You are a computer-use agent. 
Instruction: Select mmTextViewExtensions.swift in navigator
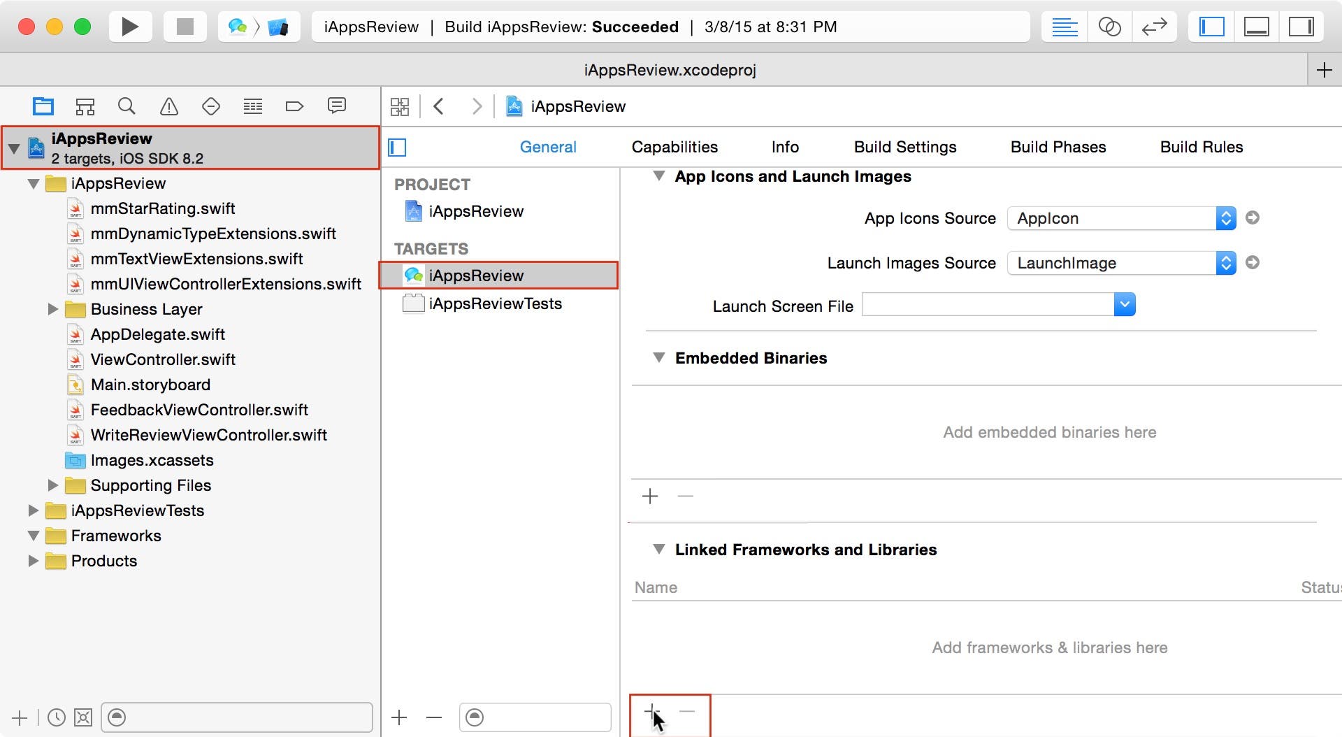click(196, 259)
